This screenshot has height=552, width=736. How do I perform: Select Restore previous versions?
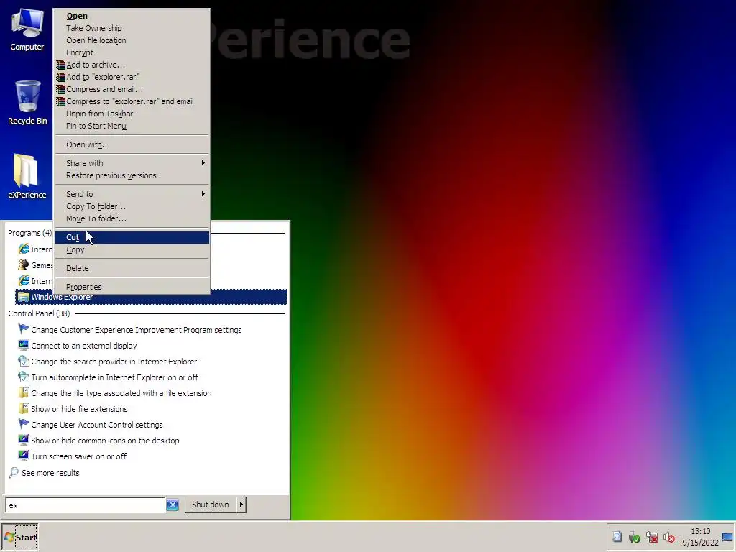(x=132, y=175)
